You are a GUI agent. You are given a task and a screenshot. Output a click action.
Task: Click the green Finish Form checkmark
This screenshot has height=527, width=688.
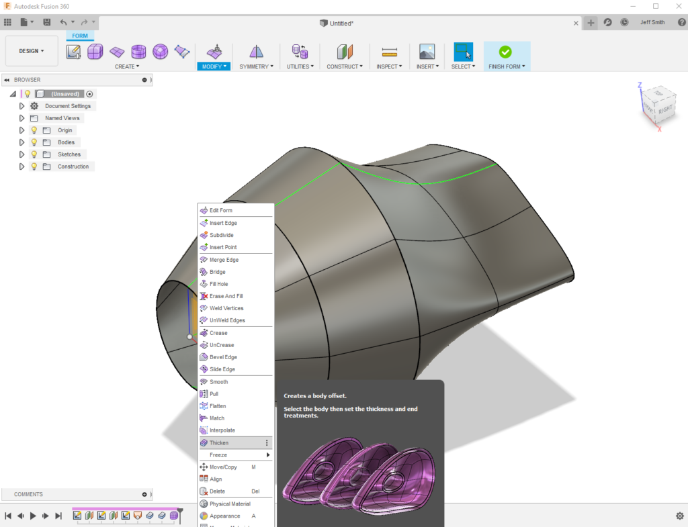coord(505,52)
